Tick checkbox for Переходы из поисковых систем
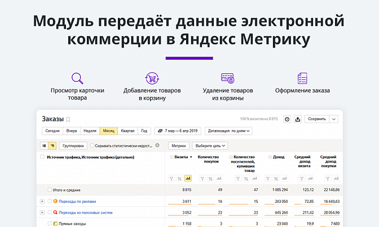The height and width of the screenshot is (227, 379). point(50,212)
